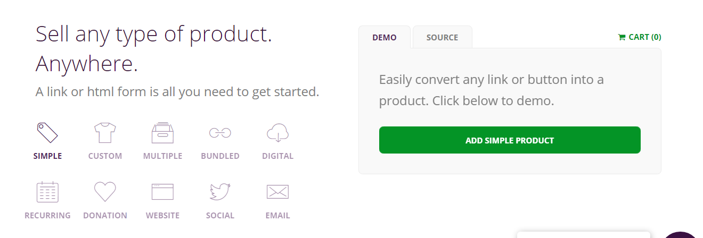Screen dimensions: 703x238
Task: Click the Simple label text
Action: (47, 156)
